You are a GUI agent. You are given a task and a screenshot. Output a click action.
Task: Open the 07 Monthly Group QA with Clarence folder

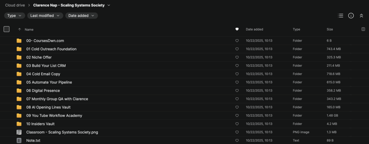(x=57, y=99)
